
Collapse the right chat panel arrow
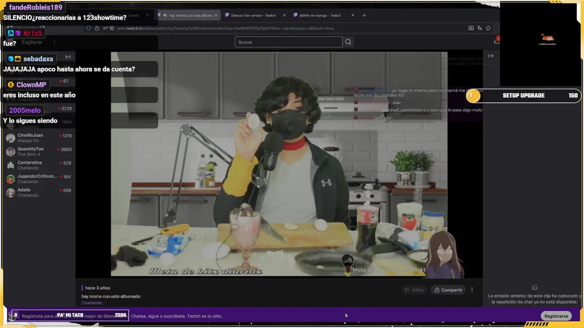tap(491, 56)
